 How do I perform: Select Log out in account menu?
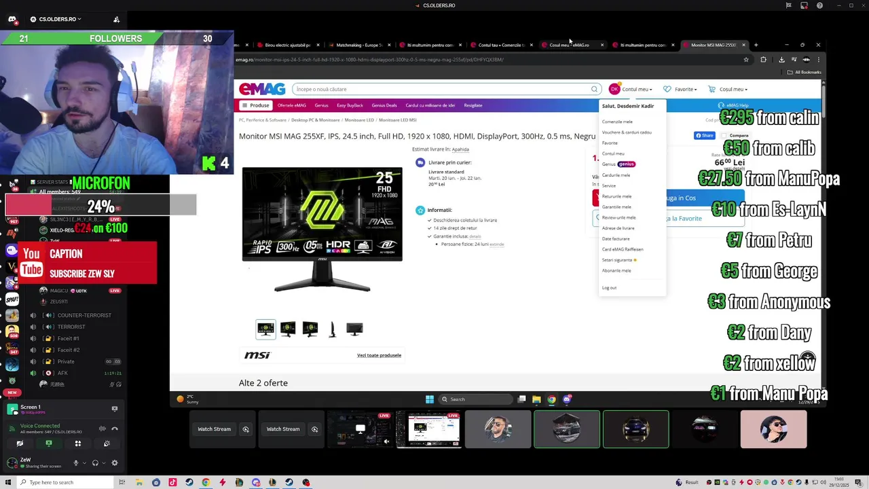609,288
